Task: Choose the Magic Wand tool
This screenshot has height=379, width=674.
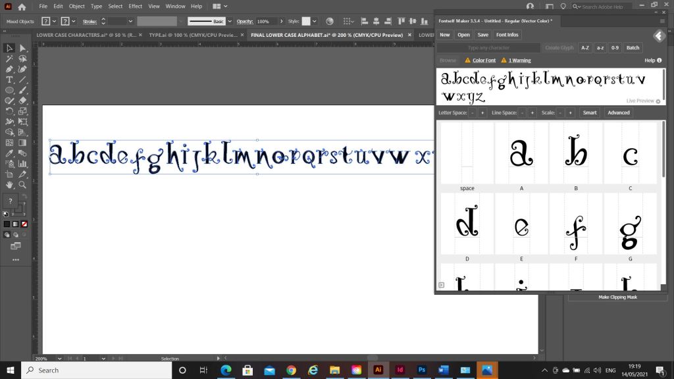Action: 10,59
